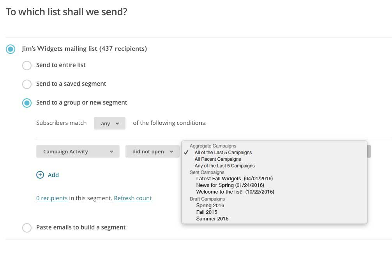The width and height of the screenshot is (392, 254).
Task: Open the 0 recipients link
Action: [x=52, y=198]
